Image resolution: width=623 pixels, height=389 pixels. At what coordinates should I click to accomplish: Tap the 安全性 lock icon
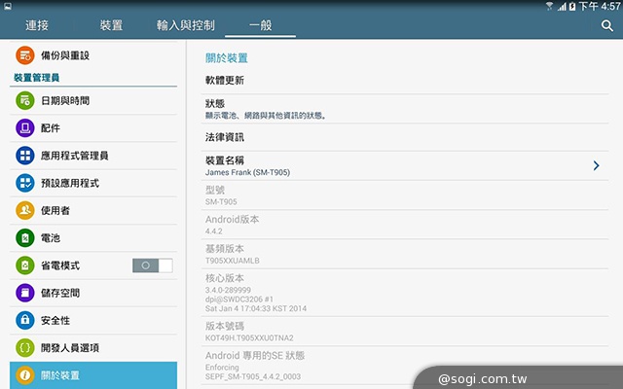point(25,320)
